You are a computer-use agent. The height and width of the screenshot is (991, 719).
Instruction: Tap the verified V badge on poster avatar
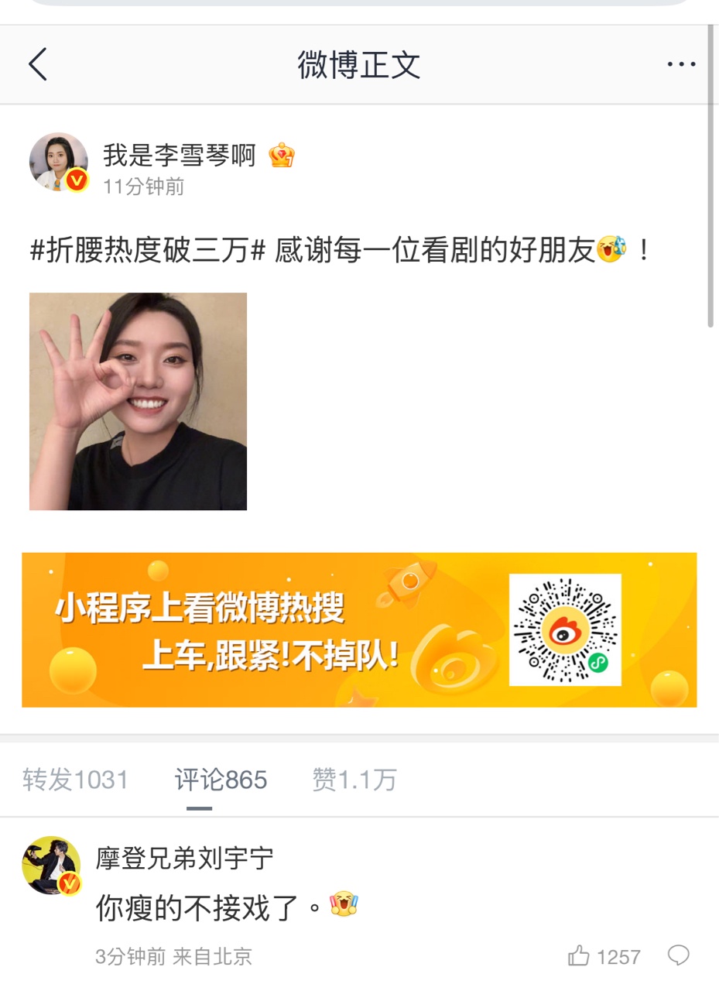tap(76, 180)
